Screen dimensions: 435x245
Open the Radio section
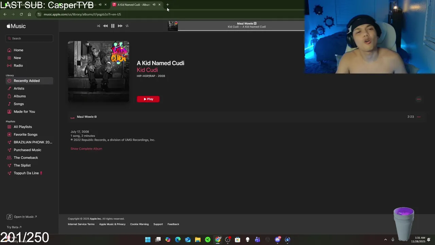[29, 65]
